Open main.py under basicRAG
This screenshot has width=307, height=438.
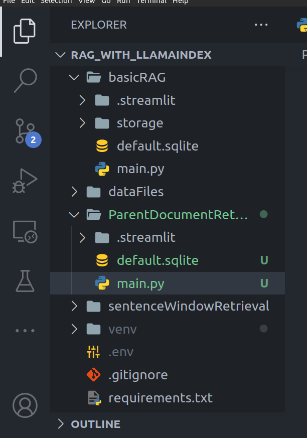tap(140, 169)
